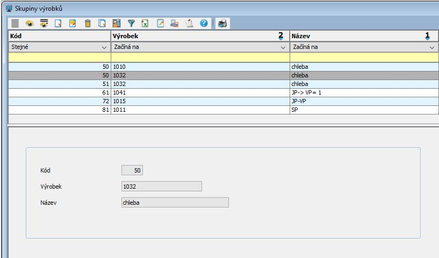Open the Název filter condition dropdown

pyautogui.click(x=431, y=47)
